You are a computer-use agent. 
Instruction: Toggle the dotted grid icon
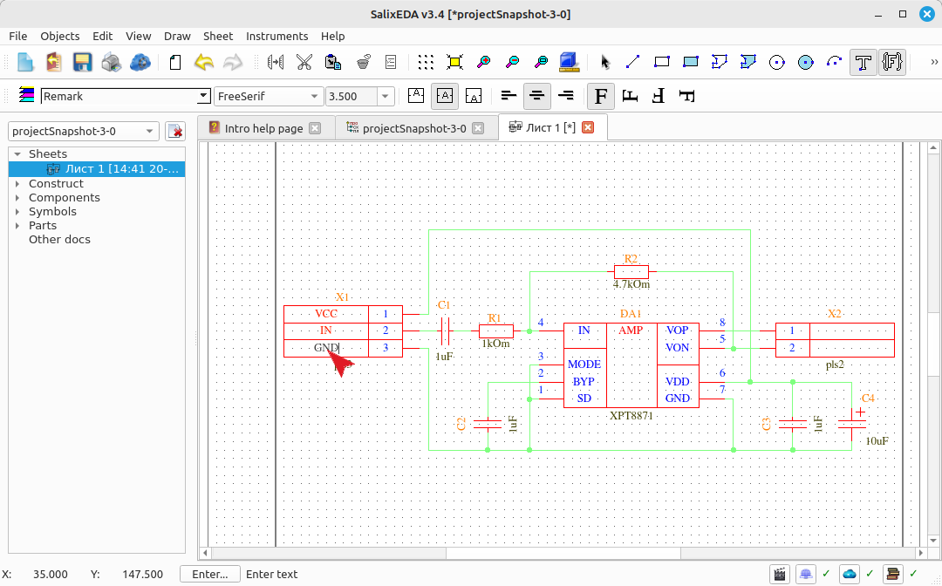pyautogui.click(x=426, y=62)
